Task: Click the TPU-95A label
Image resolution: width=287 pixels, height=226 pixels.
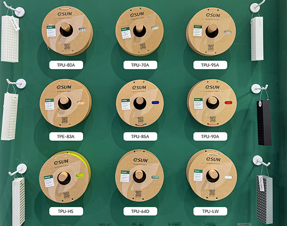Action: 210,65
